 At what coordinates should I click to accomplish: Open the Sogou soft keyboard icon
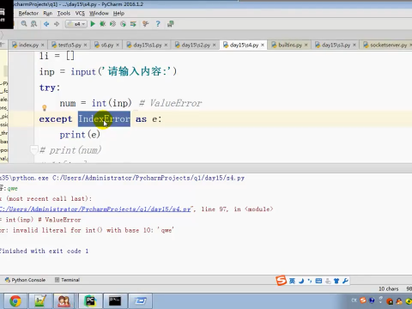pos(318,281)
